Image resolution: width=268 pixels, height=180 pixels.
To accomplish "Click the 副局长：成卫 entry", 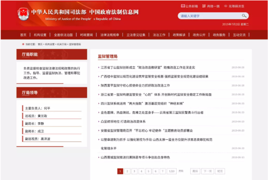I will coord(52,131).
